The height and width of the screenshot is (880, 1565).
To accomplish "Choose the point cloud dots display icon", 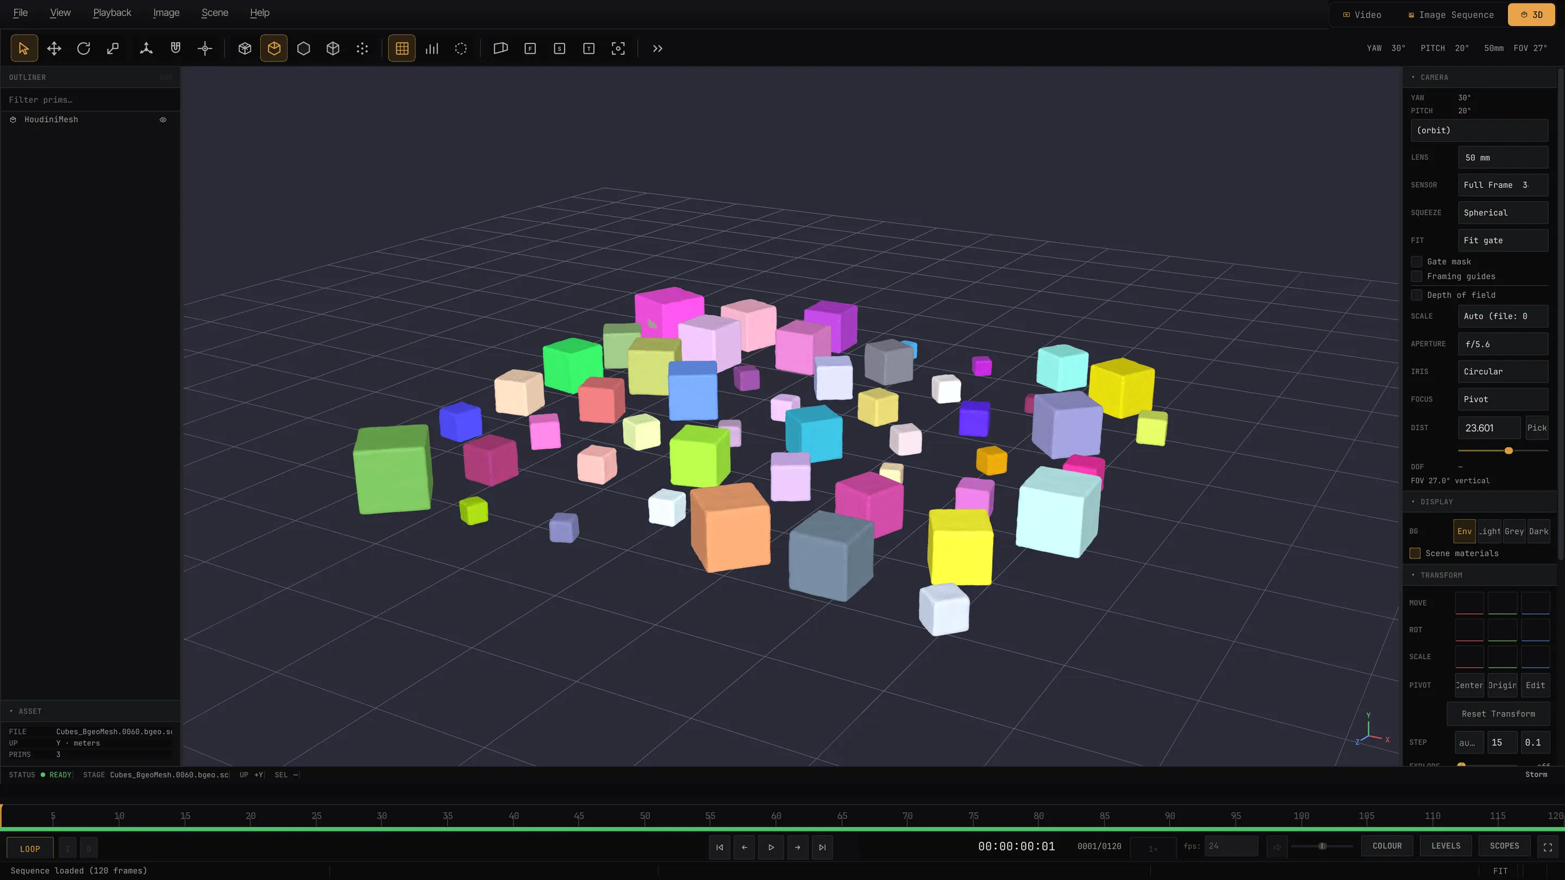I will 362,48.
